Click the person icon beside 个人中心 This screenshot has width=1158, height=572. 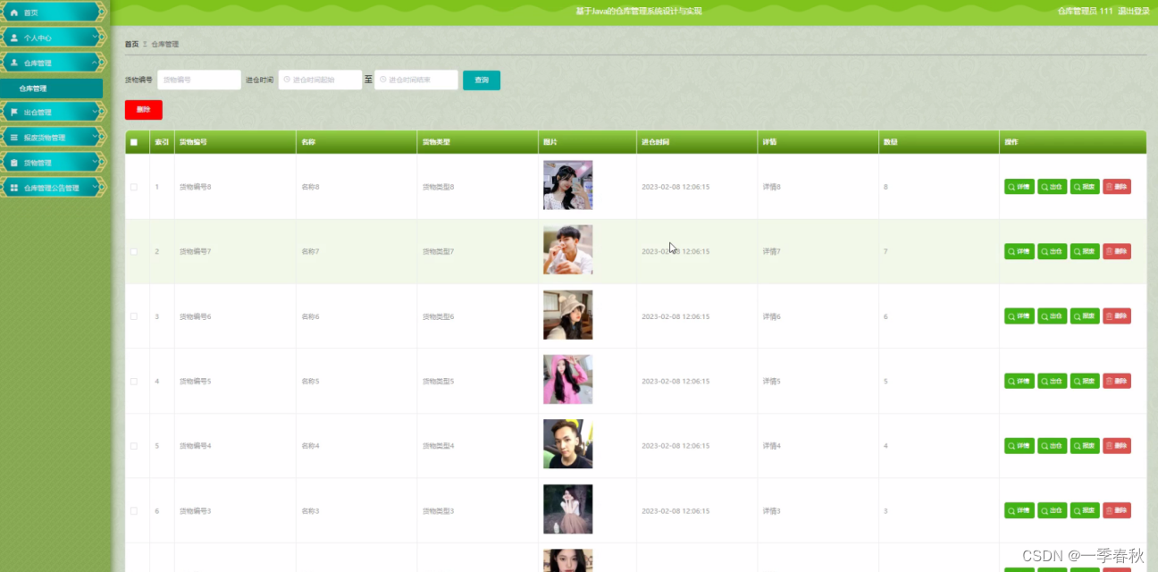13,38
